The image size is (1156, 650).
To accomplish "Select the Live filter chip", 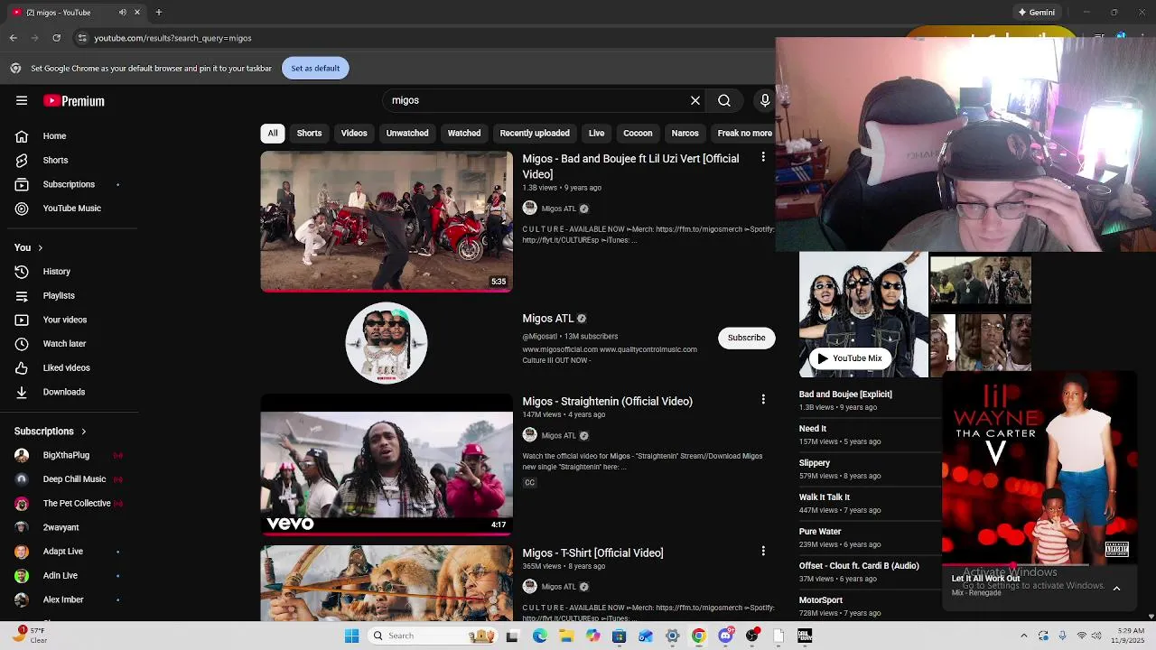I will coord(597,134).
